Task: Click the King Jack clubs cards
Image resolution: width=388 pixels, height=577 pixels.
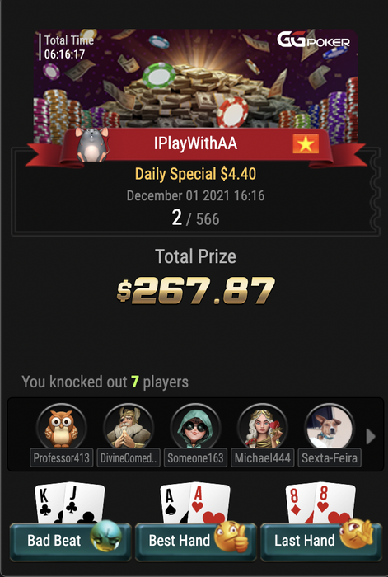Action: 70,503
